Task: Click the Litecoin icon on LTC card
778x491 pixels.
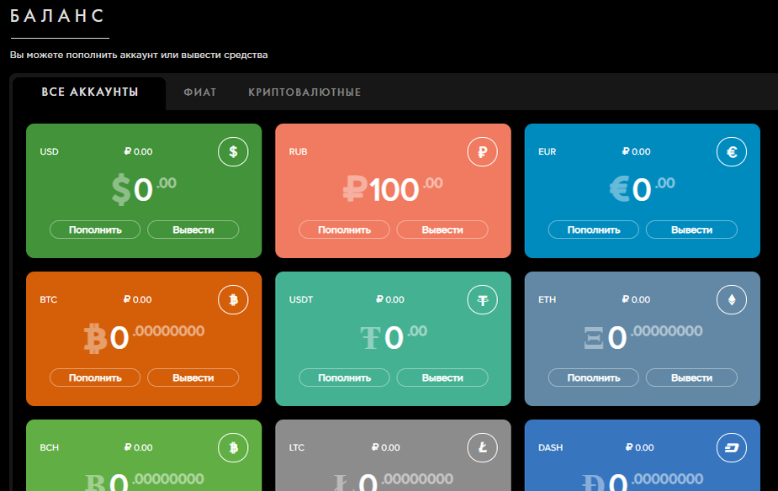Action: (x=482, y=447)
